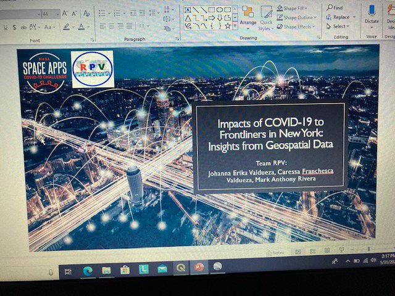Screen dimensions: 395x296
Task: Click the PowerPoint icon in the taskbar
Action: tap(199, 268)
